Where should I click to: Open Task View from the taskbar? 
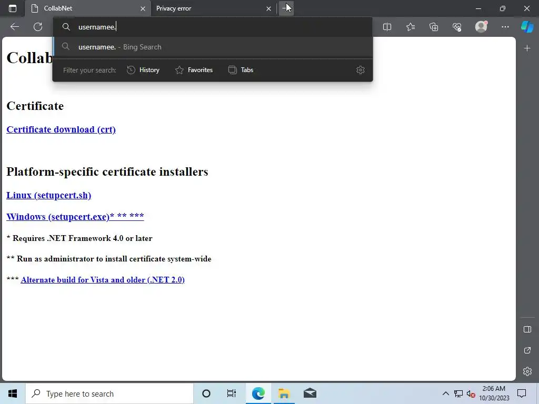(x=232, y=393)
